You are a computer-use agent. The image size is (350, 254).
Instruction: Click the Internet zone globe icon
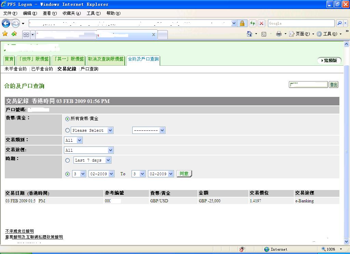click(267, 249)
